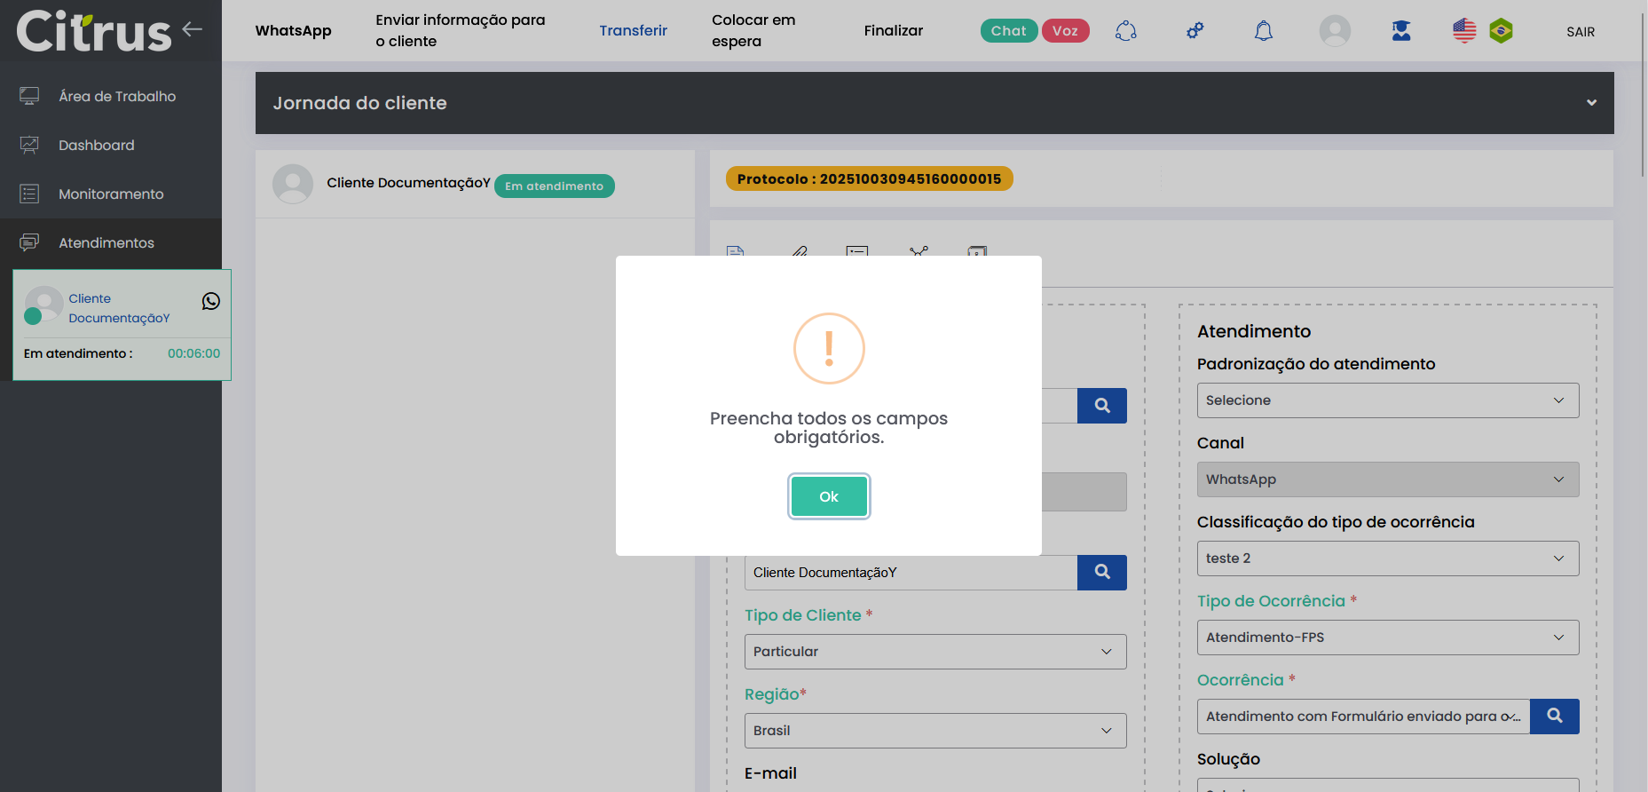Click the search button beside Ocorrência field
Screen dimensions: 1648x792
click(1554, 717)
